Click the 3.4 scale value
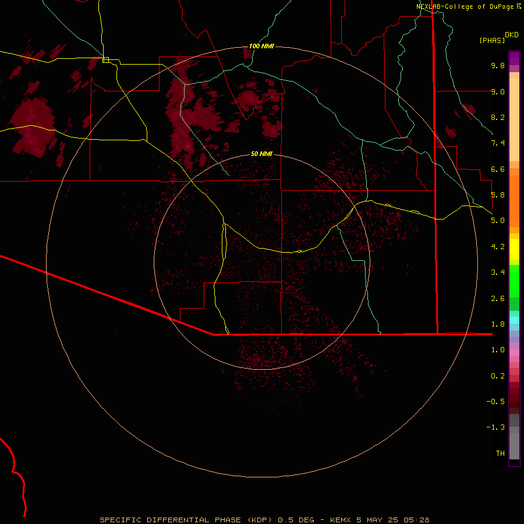This screenshot has width=524, height=524. 498,272
